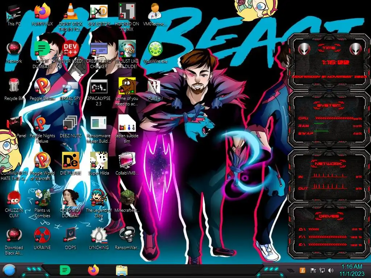Open the VM0Technic... desktop shortcut
This screenshot has width=371, height=278.
(x=155, y=14)
